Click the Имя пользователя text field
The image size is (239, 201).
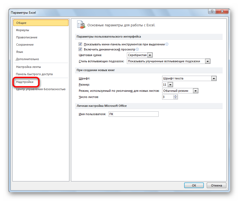133,114
